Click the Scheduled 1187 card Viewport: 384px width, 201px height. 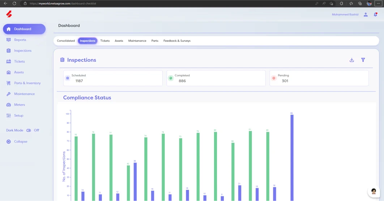click(113, 78)
